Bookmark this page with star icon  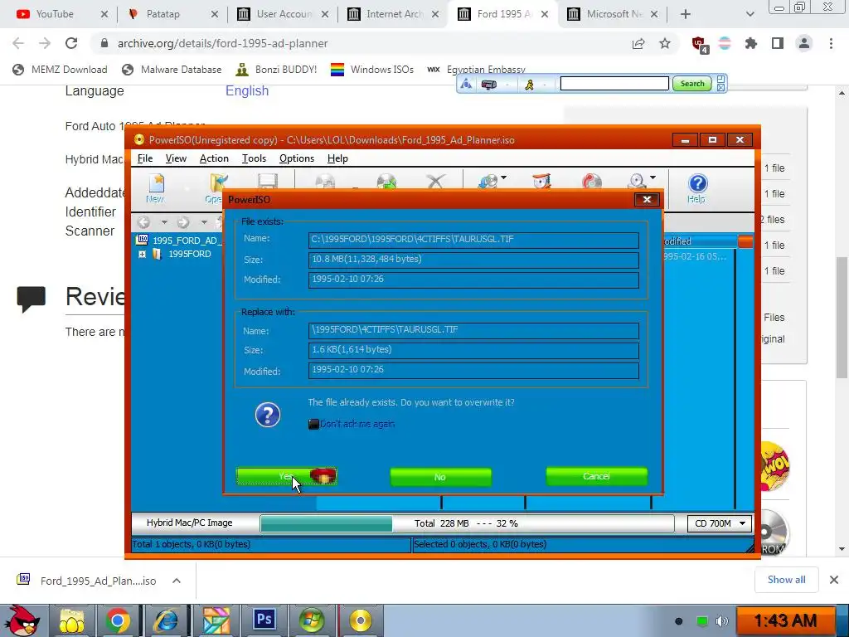pyautogui.click(x=665, y=43)
